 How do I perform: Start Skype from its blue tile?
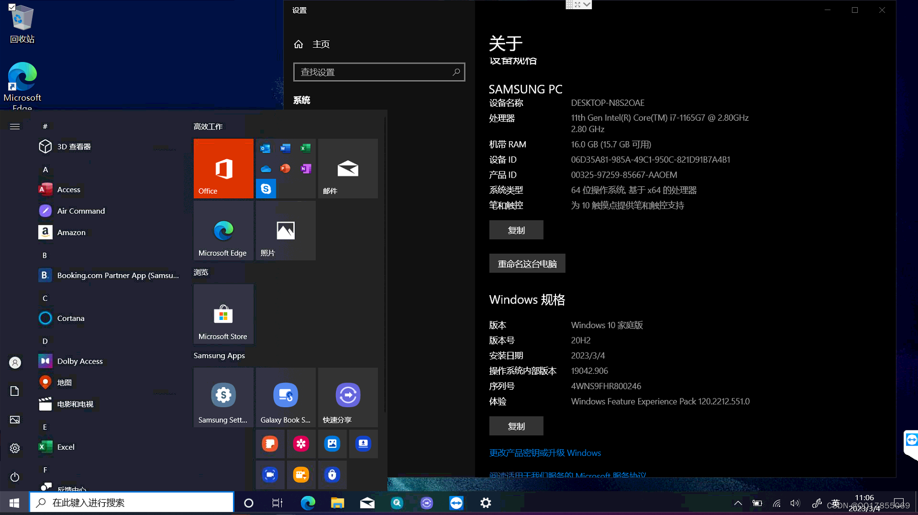[x=266, y=188]
